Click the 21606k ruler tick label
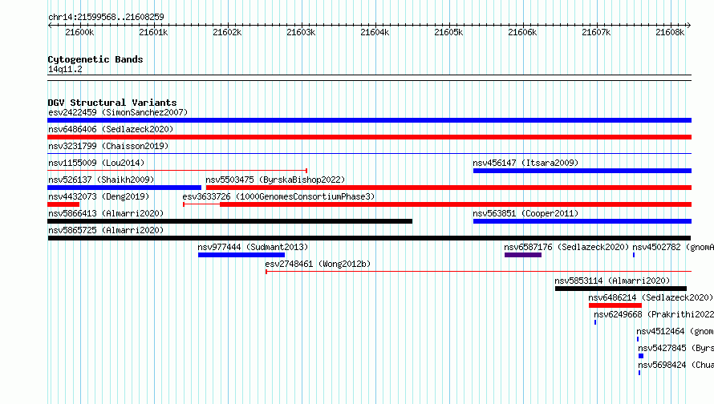 pos(522,32)
